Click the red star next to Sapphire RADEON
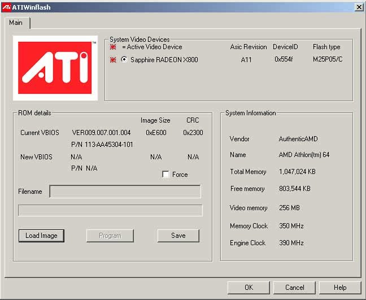The height and width of the screenshot is (300, 366). click(113, 60)
